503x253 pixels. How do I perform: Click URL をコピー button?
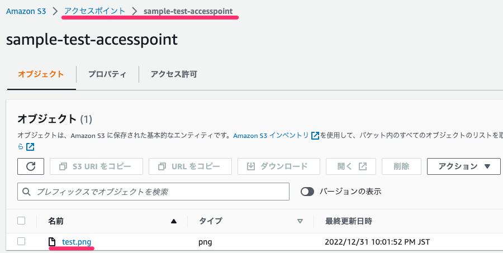coord(190,166)
